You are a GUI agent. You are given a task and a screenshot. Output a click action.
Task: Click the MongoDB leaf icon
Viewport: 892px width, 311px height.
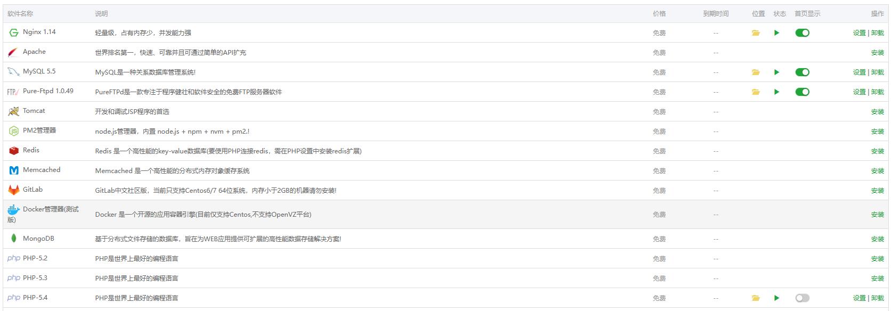pyautogui.click(x=14, y=239)
